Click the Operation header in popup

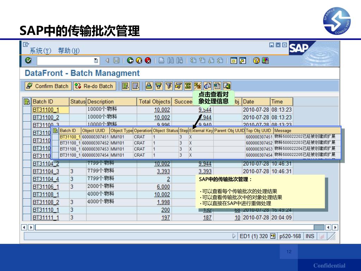tap(143, 131)
